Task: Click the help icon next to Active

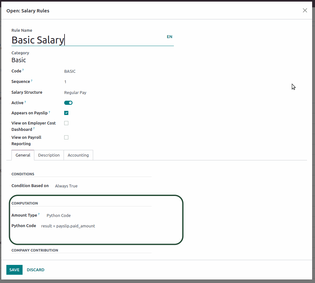Action: [25, 102]
